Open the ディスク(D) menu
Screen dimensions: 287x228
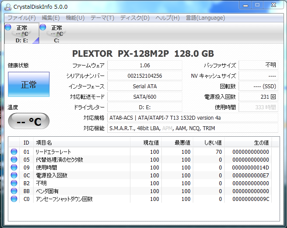135,18
